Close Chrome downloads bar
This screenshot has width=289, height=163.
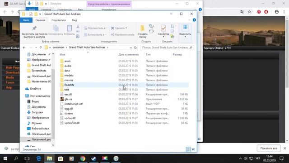coord(285,148)
